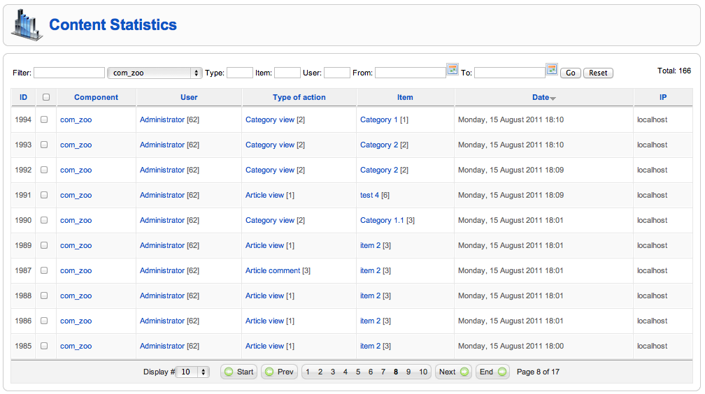
Task: Open the Article comment [3] link
Action: (278, 270)
